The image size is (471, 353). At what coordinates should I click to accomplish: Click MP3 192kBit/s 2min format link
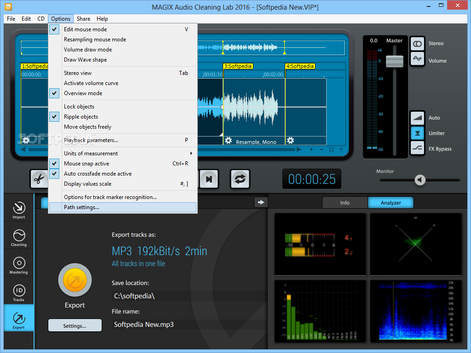159,251
